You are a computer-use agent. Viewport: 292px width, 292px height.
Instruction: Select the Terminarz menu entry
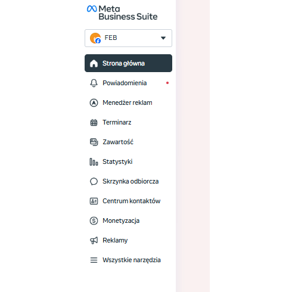tap(128, 122)
